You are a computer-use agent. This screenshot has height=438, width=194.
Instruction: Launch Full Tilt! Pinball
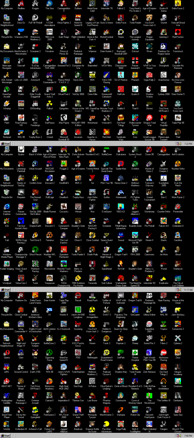tap(35, 17)
